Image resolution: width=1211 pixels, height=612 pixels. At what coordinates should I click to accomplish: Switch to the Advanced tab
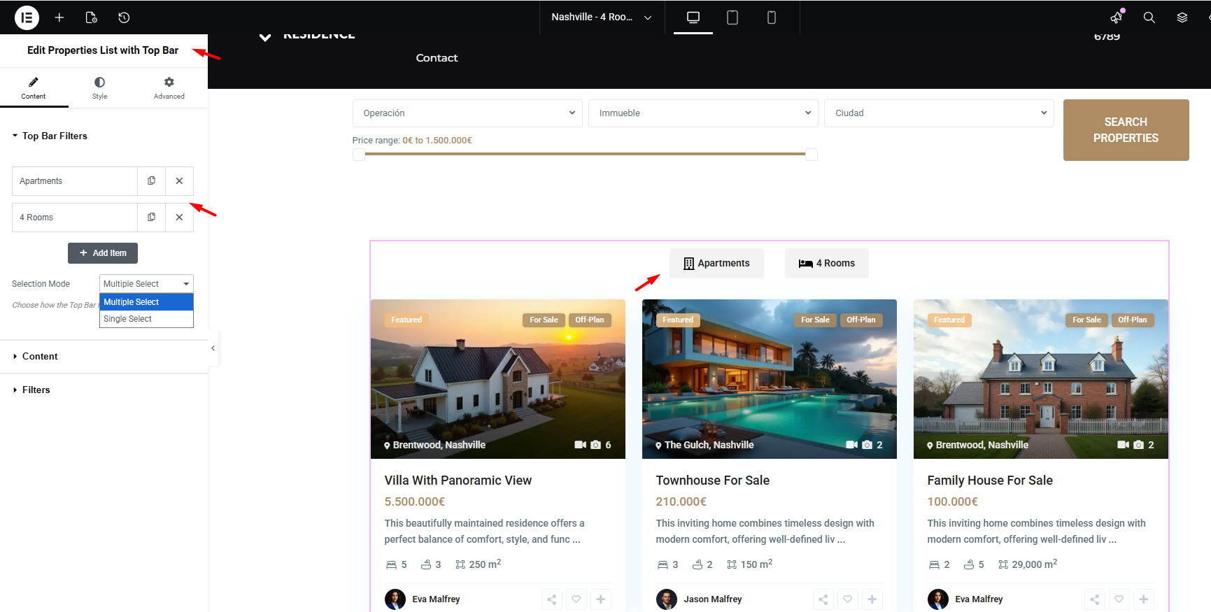[169, 88]
